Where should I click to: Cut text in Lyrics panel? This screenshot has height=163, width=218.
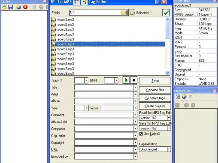click(x=34, y=7)
